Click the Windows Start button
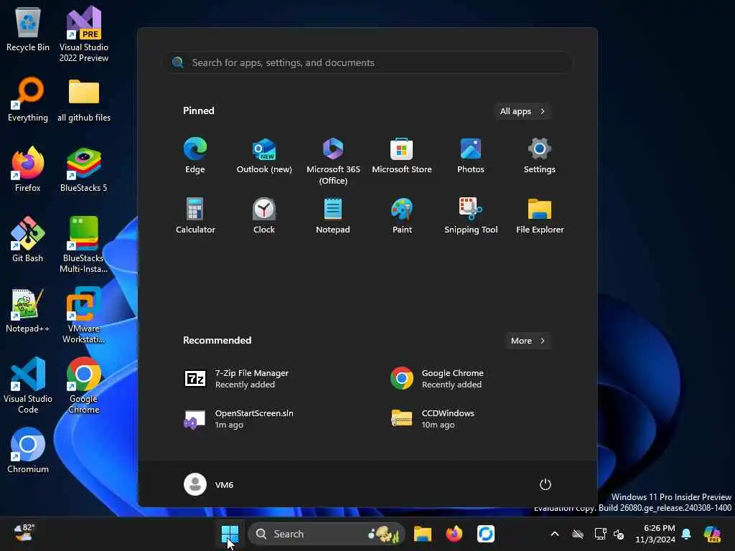 (x=230, y=534)
